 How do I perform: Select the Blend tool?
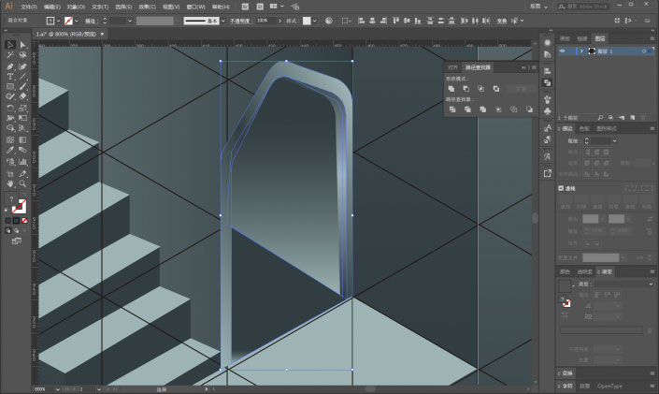22,151
